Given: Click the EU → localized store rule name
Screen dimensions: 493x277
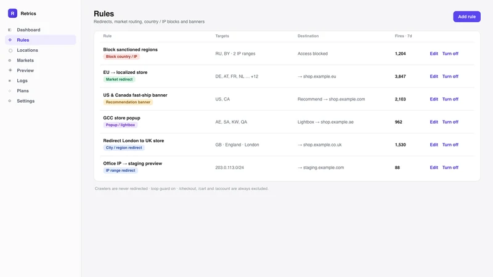Looking at the screenshot, I should [x=125, y=72].
